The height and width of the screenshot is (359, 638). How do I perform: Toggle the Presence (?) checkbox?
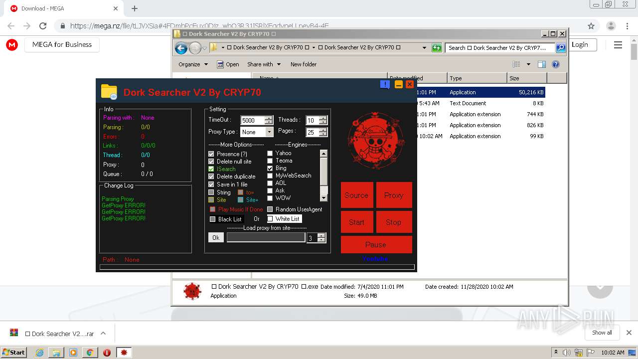[211, 154]
